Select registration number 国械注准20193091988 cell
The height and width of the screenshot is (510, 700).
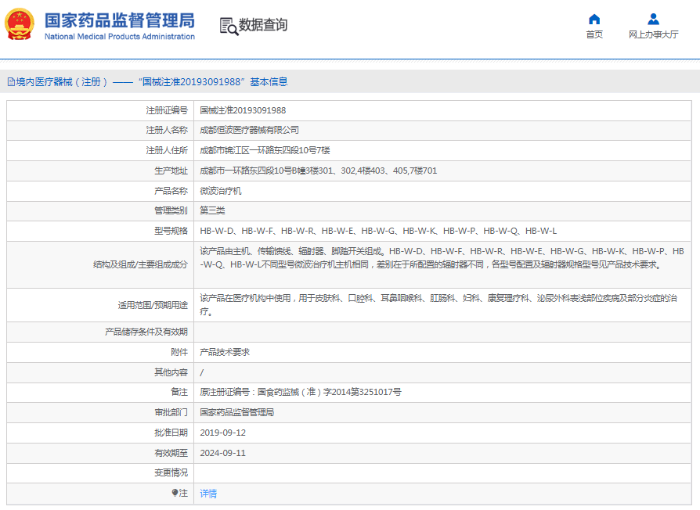[x=243, y=110]
